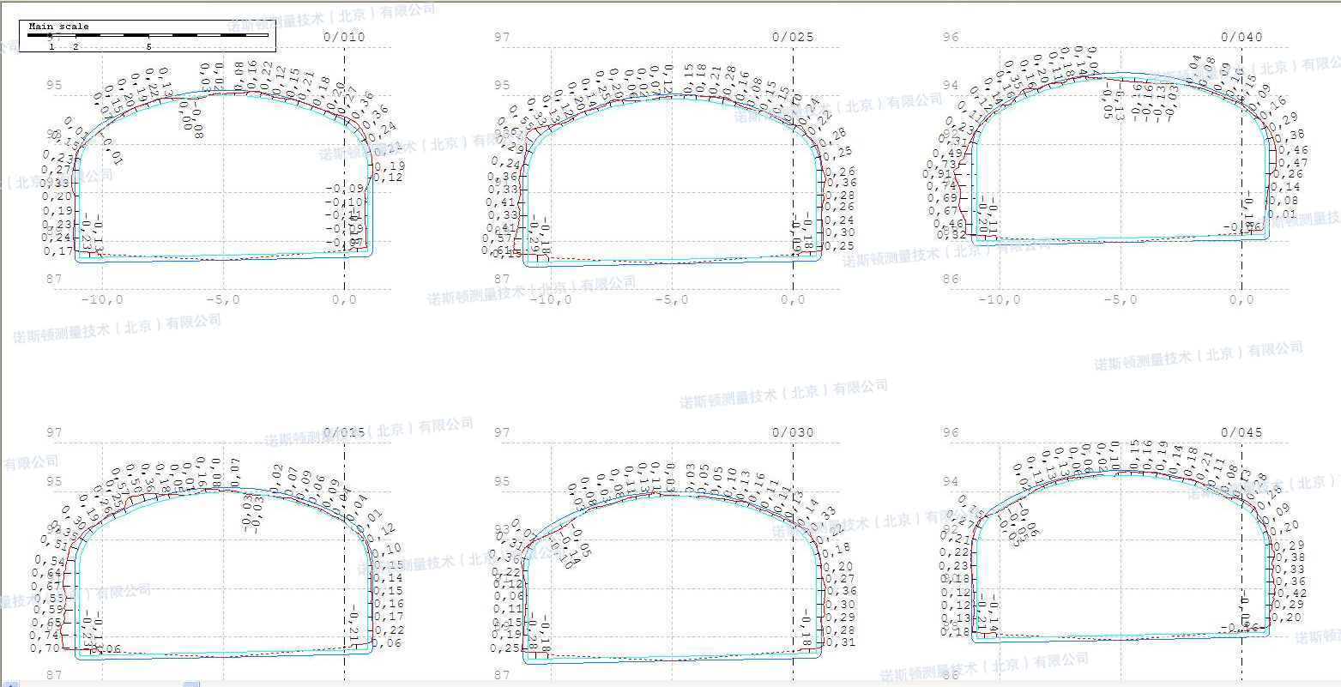Viewport: 1341px width, 687px height.
Task: Click the -10,0 axis label under section 0/025
Action: pos(551,299)
